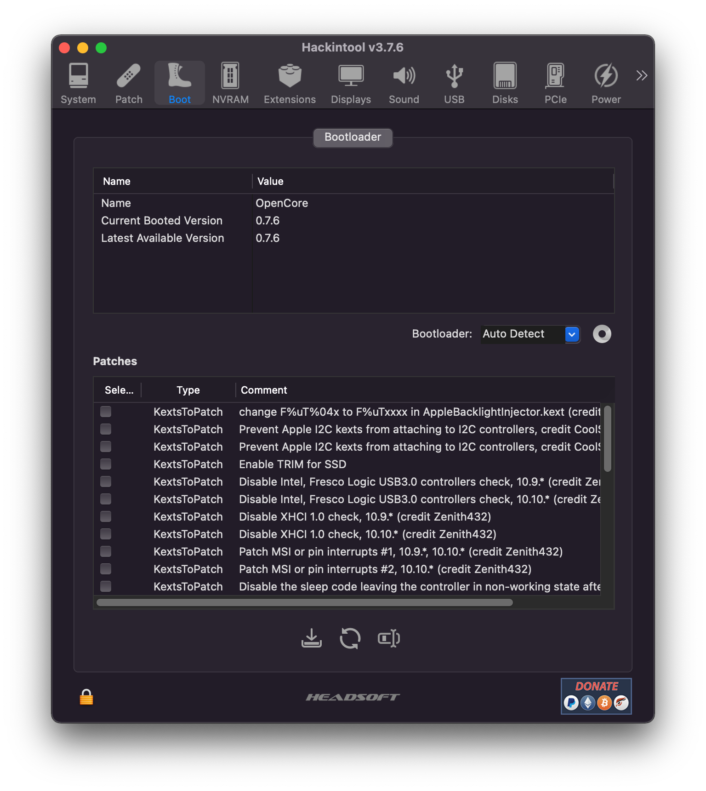Check USB3.0 controllers check 10.9.* patch checkbox

coord(106,481)
